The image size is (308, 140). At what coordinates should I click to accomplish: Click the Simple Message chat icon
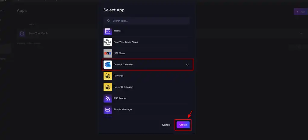click(108, 109)
